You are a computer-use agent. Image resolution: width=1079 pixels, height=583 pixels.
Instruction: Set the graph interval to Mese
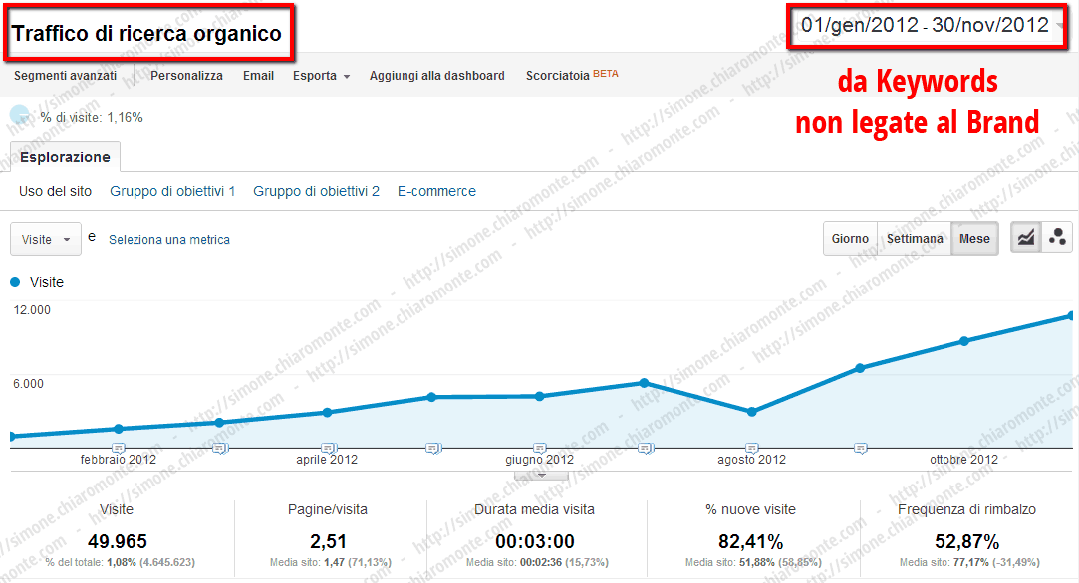(974, 239)
